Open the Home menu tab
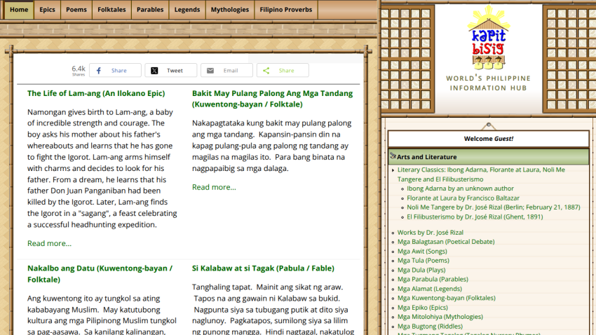This screenshot has height=335, width=596. pos(19,10)
